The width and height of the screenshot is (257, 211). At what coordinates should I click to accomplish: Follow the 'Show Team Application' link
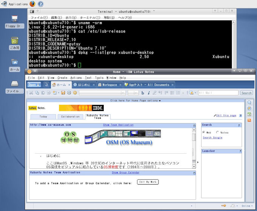(x=118, y=125)
